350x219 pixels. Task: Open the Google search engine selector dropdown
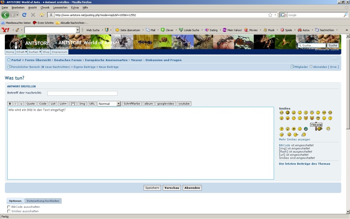pos(283,15)
